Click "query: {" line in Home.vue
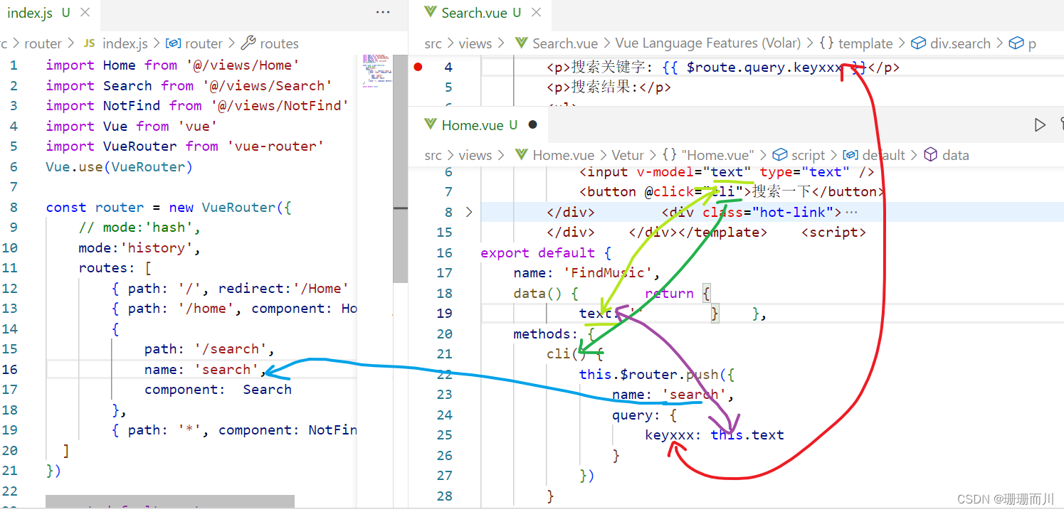Screen dimensions: 1064x512 coord(645,415)
